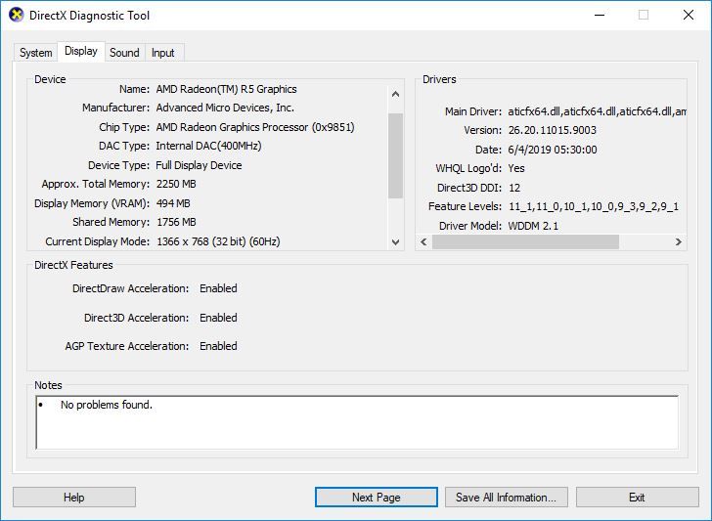Click the 'Full Display Device' value

[x=199, y=165]
